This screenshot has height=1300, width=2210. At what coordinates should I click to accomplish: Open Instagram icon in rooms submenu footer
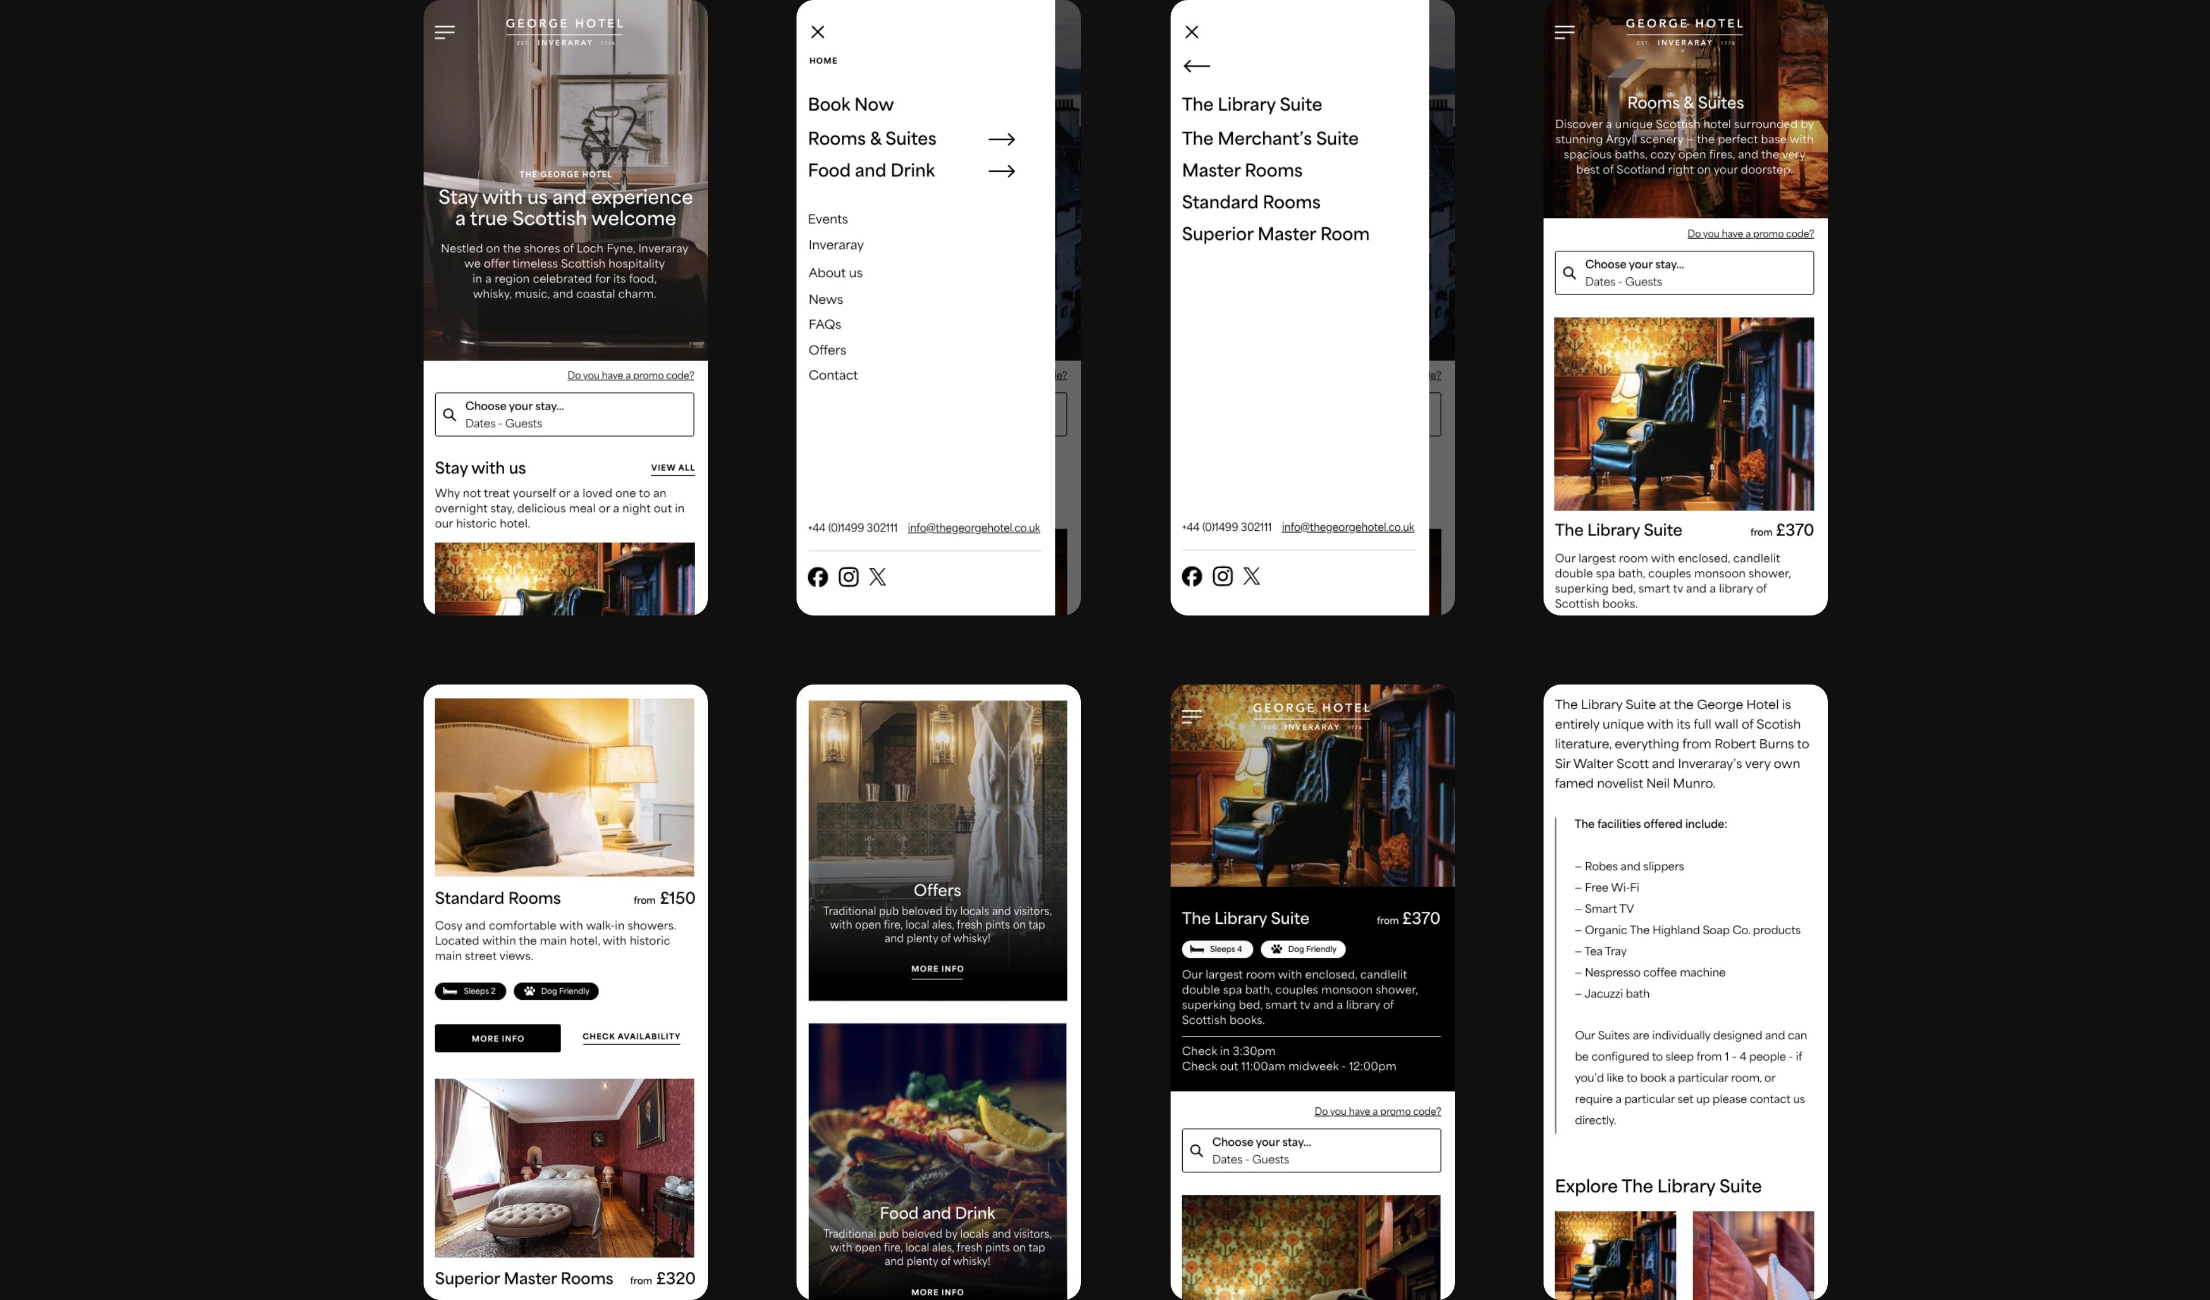[1222, 576]
